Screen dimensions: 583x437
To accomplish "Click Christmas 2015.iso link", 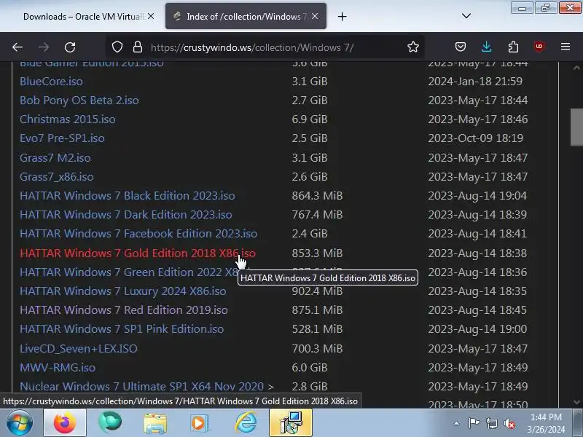I will [x=68, y=119].
